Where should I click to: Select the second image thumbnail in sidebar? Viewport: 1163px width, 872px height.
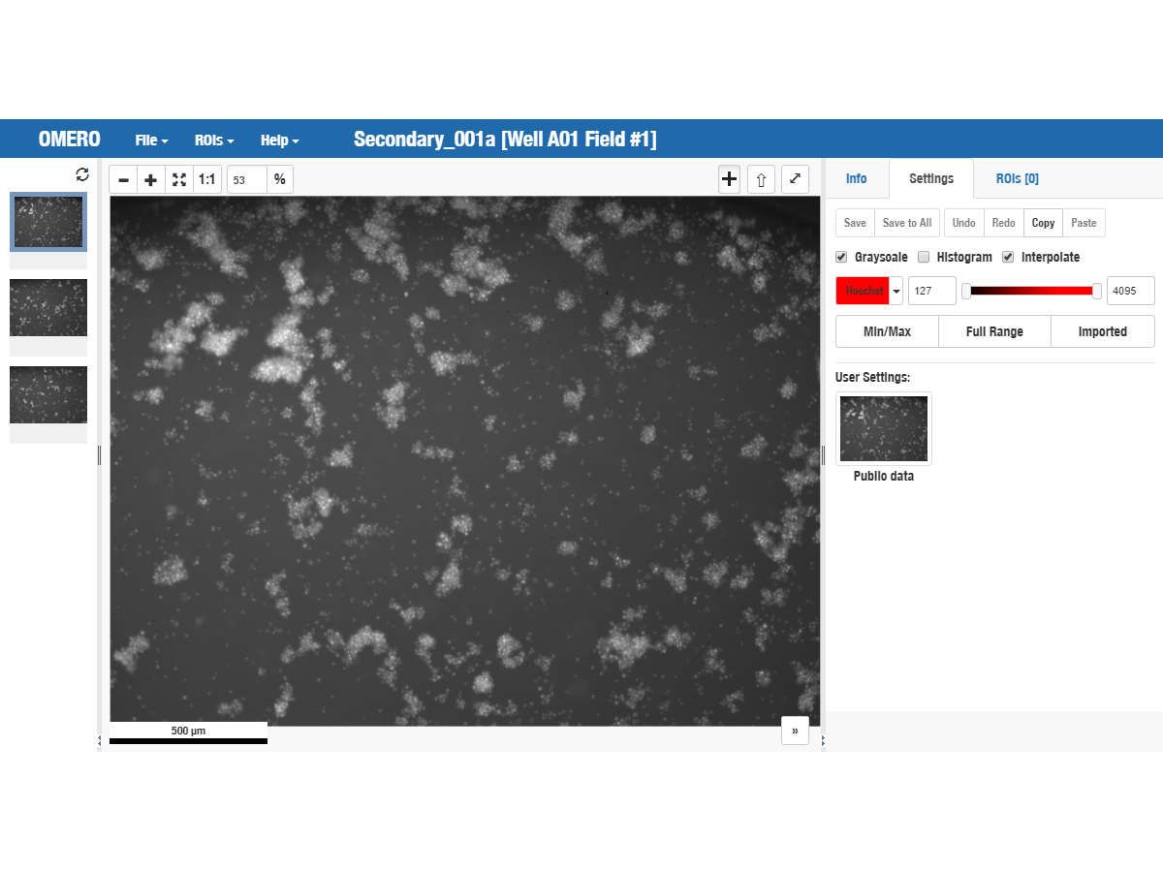click(x=48, y=307)
